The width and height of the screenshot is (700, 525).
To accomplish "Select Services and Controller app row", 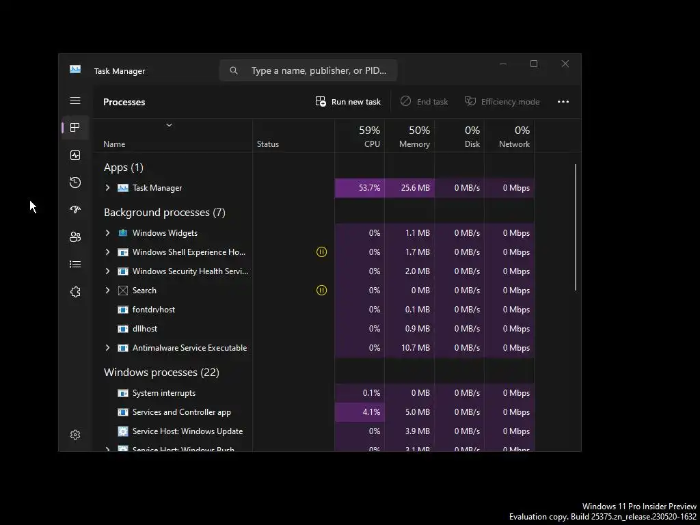I will coord(313,412).
